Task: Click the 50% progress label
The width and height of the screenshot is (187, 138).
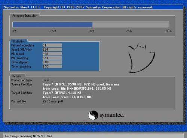Action: coord(91,31)
